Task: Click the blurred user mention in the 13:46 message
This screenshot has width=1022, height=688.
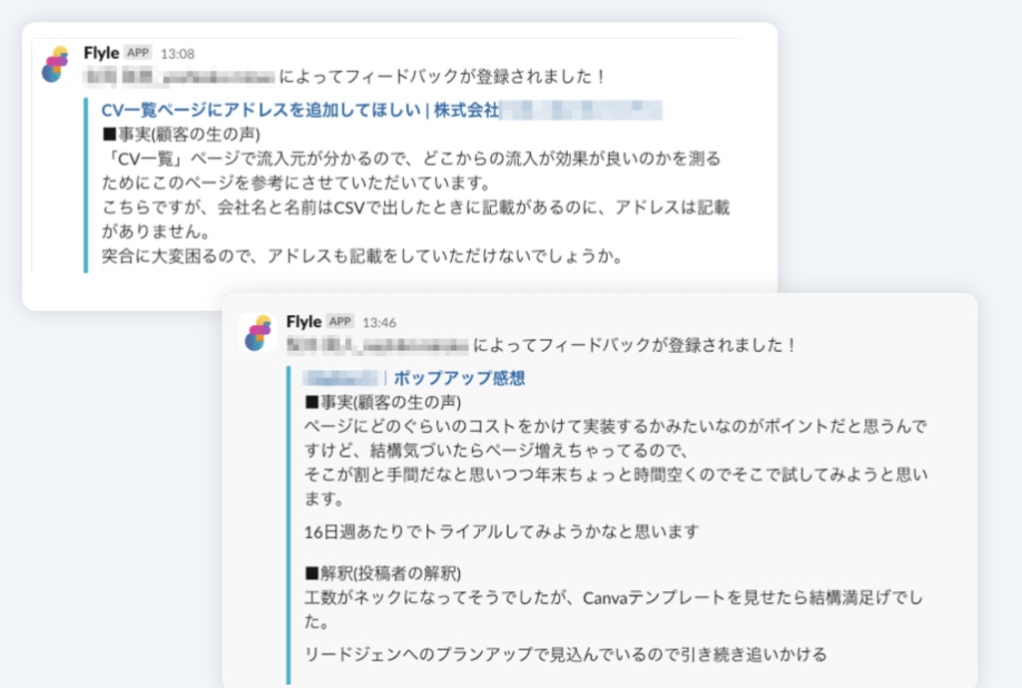Action: tap(377, 346)
